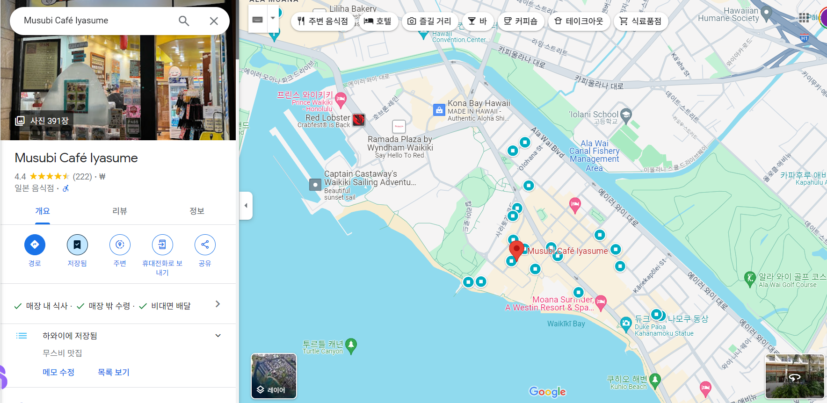Open the 레이어 layers thumbnail
The height and width of the screenshot is (403, 827).
274,376
